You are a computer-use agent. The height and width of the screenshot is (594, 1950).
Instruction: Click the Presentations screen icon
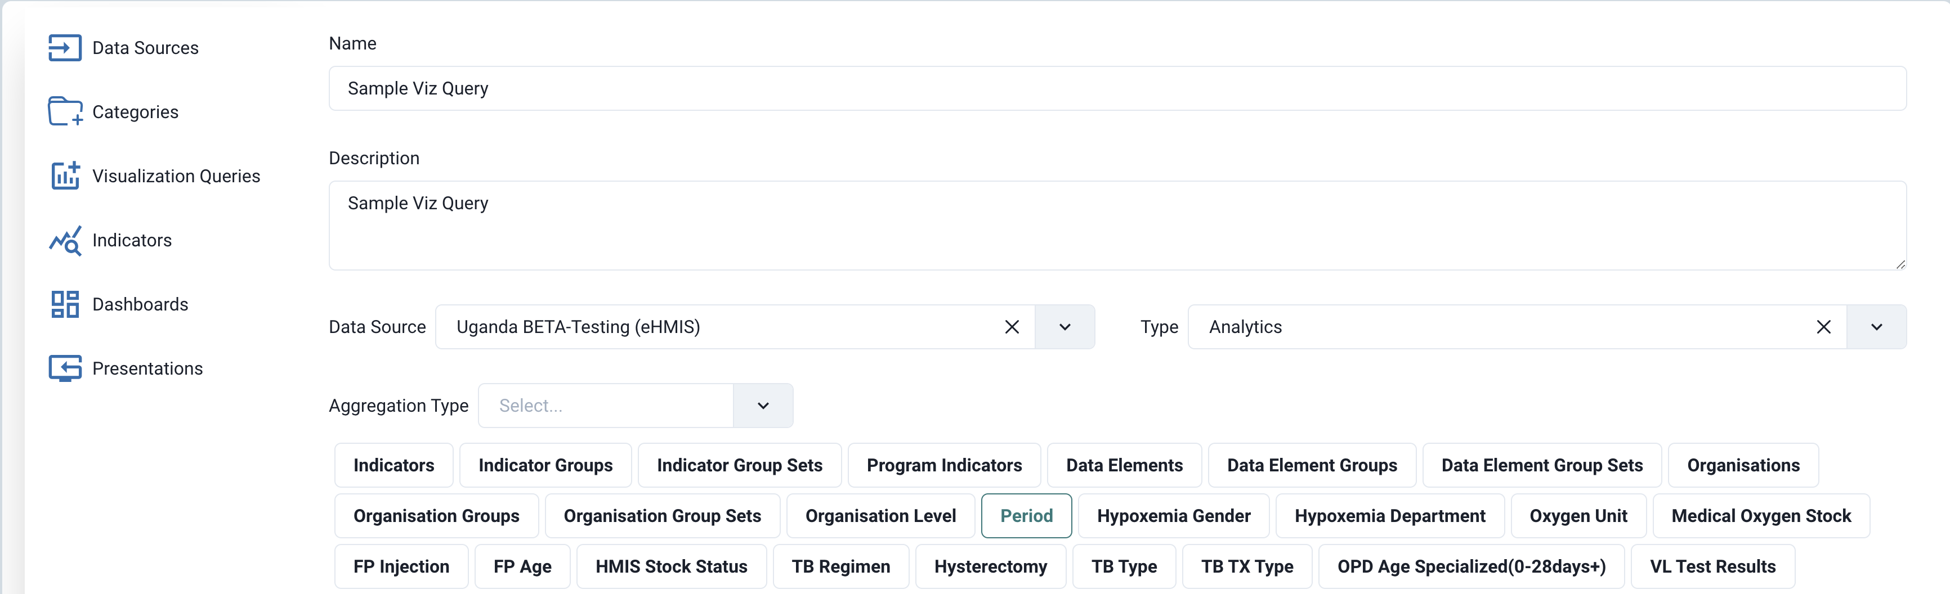click(x=65, y=368)
